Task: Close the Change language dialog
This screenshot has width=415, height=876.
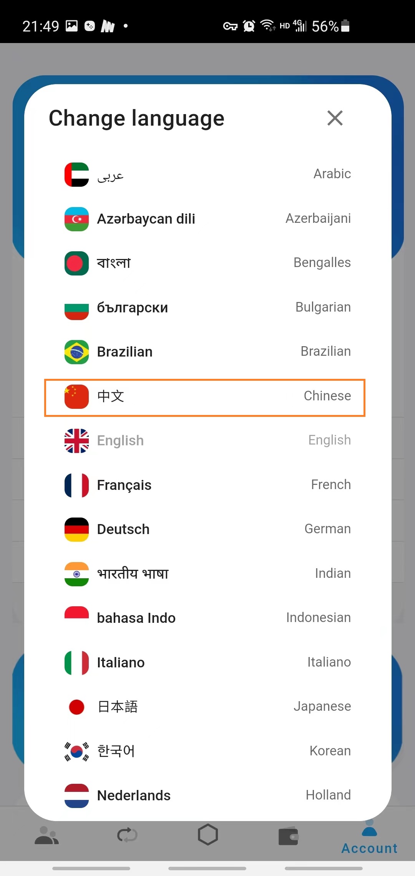Action: click(335, 118)
